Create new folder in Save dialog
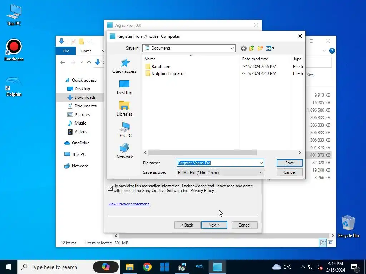This screenshot has width=366, height=274. 260,48
